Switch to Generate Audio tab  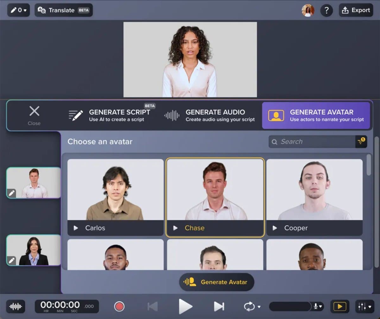pyautogui.click(x=210, y=115)
